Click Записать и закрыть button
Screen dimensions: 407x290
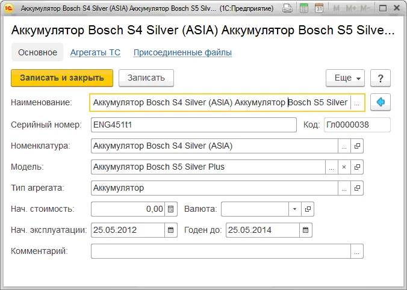[61, 78]
